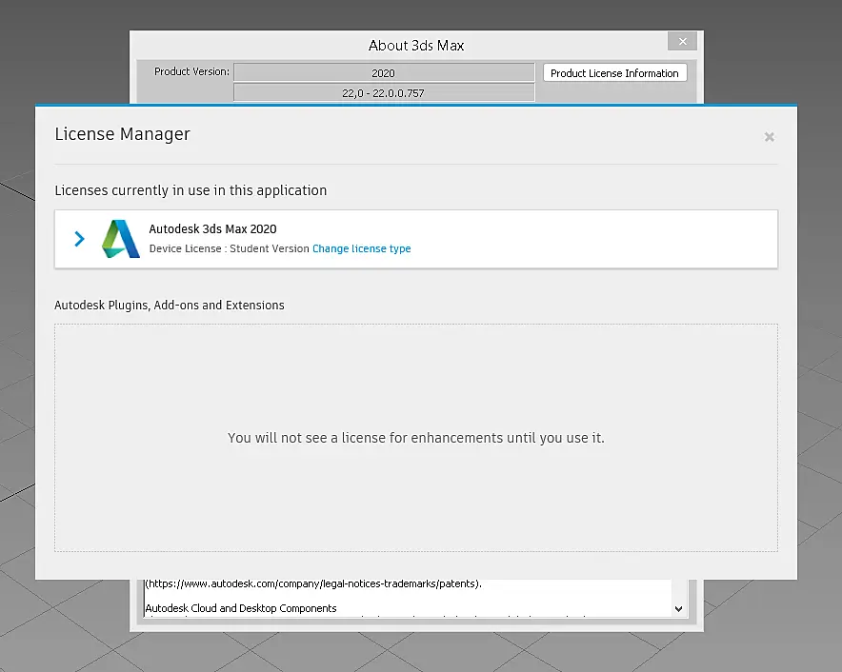Viewport: 842px width, 672px height.
Task: Click the Product Version label in About window
Action: [191, 71]
